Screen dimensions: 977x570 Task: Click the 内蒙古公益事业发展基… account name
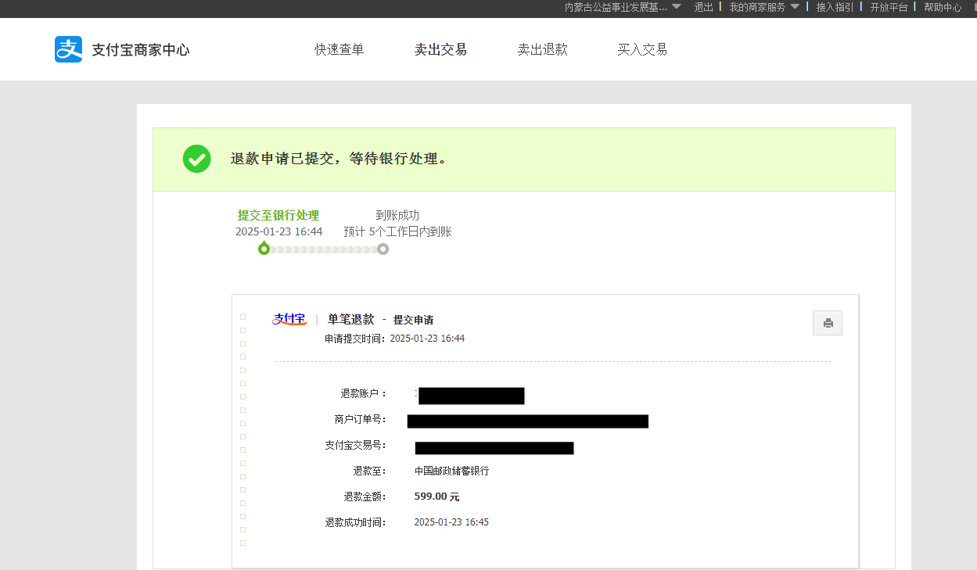pyautogui.click(x=616, y=7)
